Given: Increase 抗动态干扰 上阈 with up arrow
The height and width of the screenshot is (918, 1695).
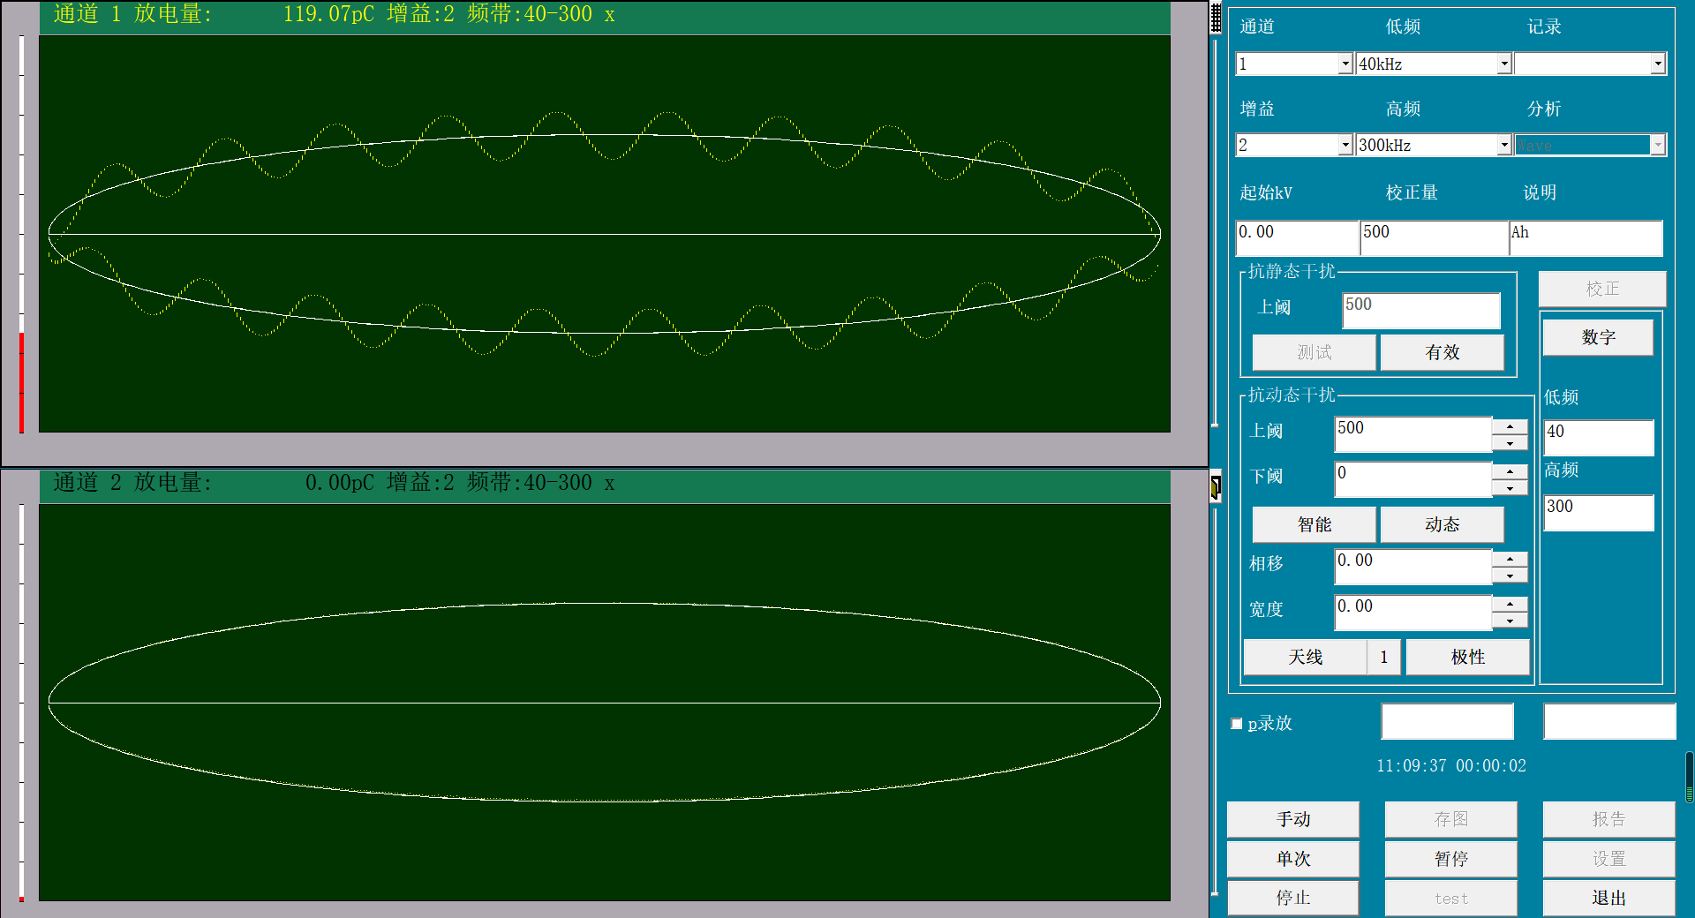Looking at the screenshot, I should tap(1510, 426).
